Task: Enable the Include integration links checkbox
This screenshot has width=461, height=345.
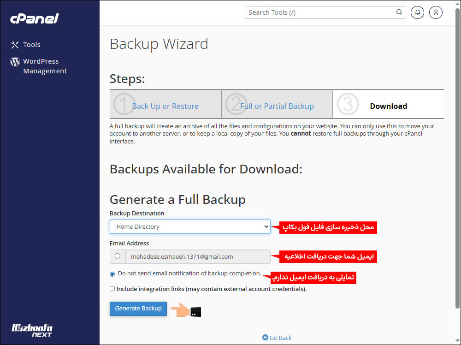Action: 112,289
